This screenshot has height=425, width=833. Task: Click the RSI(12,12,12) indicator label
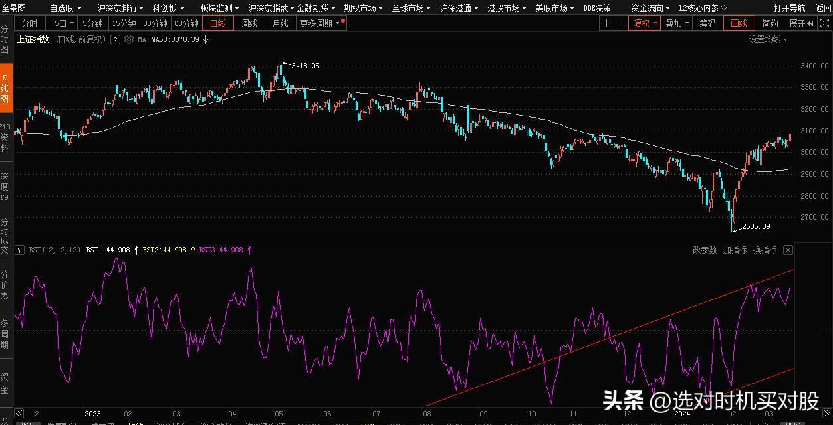click(x=55, y=250)
